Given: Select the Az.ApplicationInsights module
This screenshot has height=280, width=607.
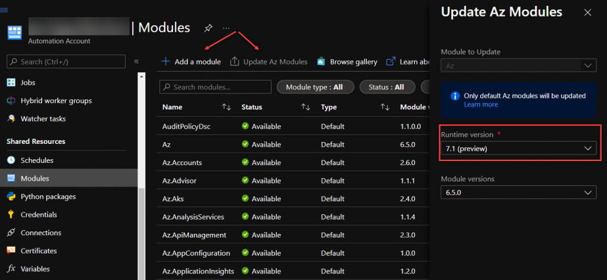Looking at the screenshot, I should 198,271.
